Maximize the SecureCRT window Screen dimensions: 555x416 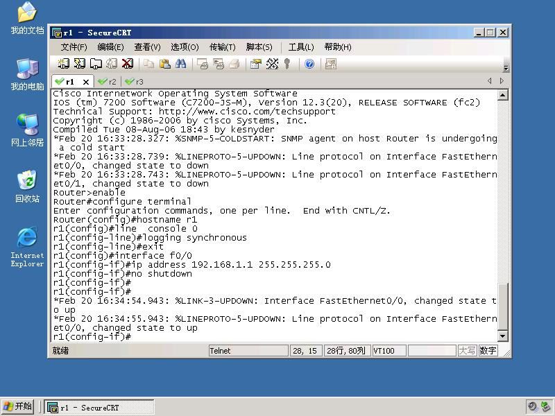coord(490,33)
